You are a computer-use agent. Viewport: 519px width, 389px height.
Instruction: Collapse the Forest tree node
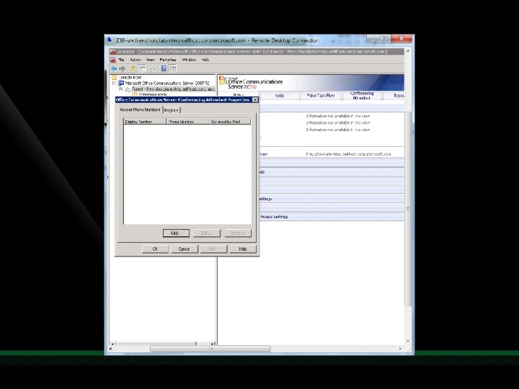click(121, 89)
